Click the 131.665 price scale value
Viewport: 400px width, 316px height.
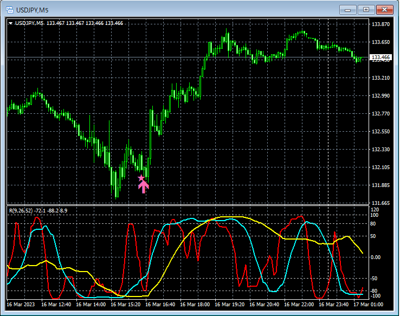coord(380,203)
